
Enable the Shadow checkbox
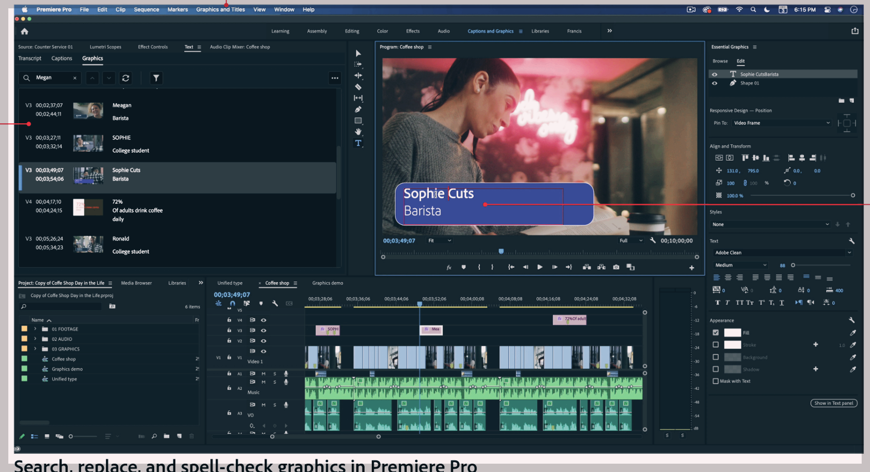(716, 369)
